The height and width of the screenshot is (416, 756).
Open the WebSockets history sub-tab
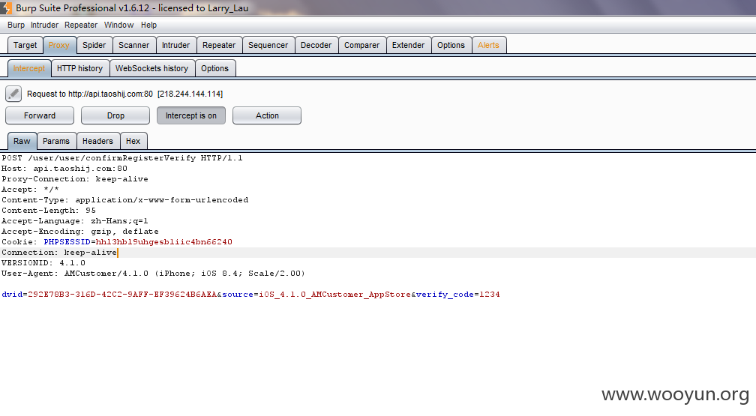(x=151, y=68)
